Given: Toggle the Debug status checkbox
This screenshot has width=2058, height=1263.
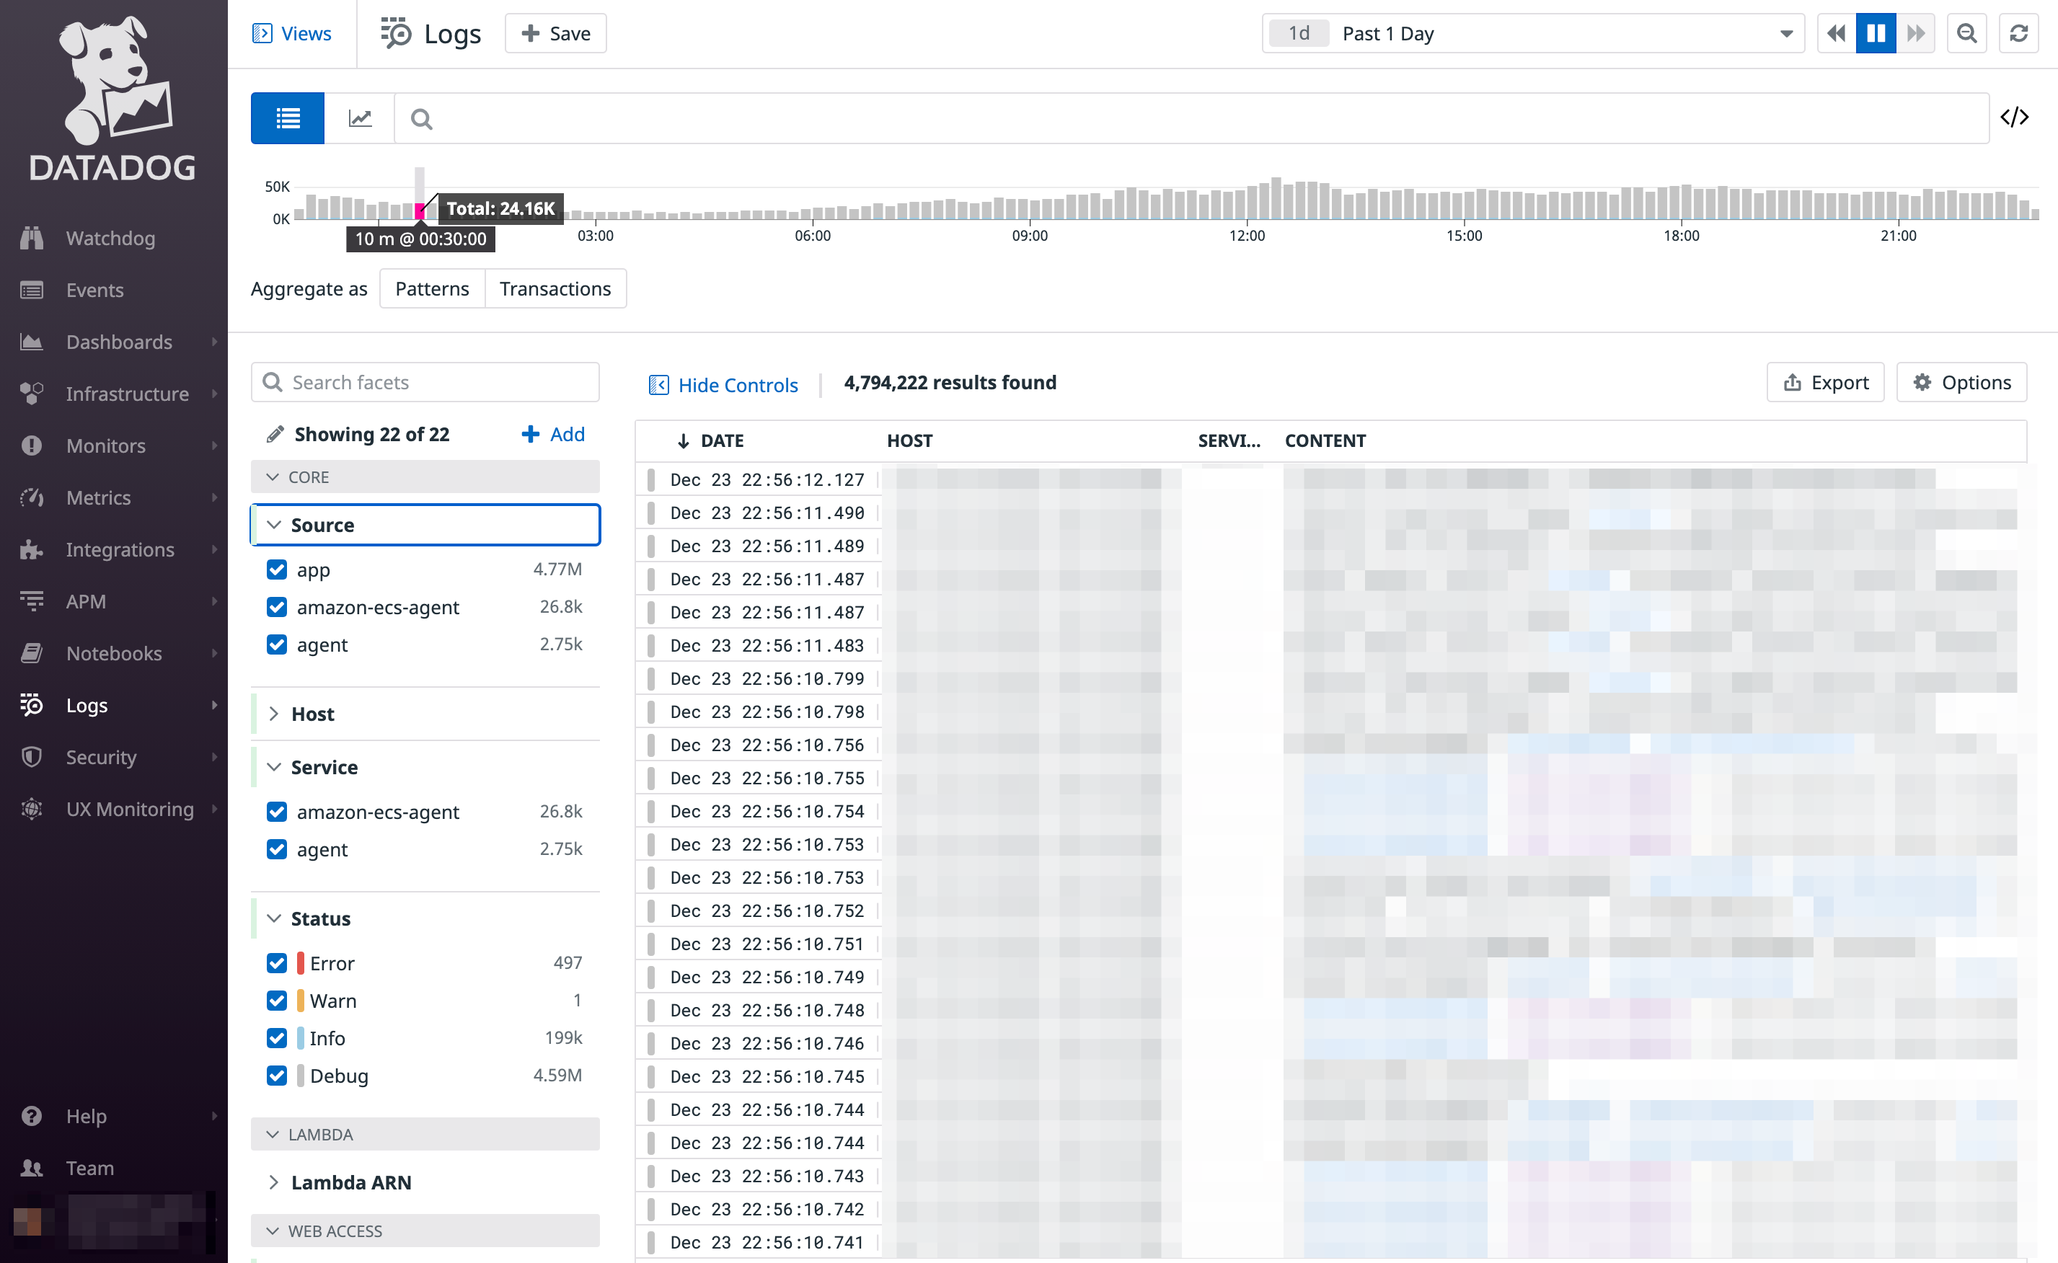Looking at the screenshot, I should coord(277,1076).
